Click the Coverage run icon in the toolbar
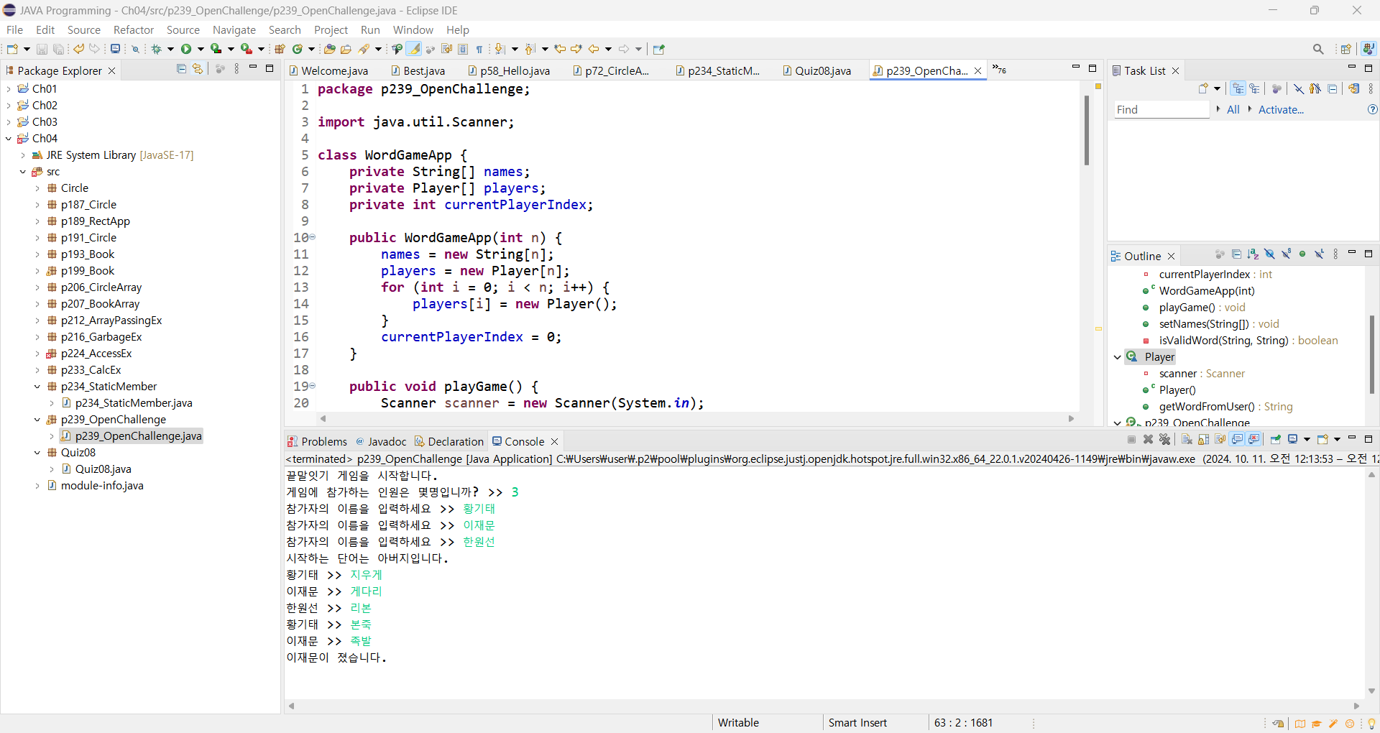This screenshot has height=733, width=1380. [216, 49]
